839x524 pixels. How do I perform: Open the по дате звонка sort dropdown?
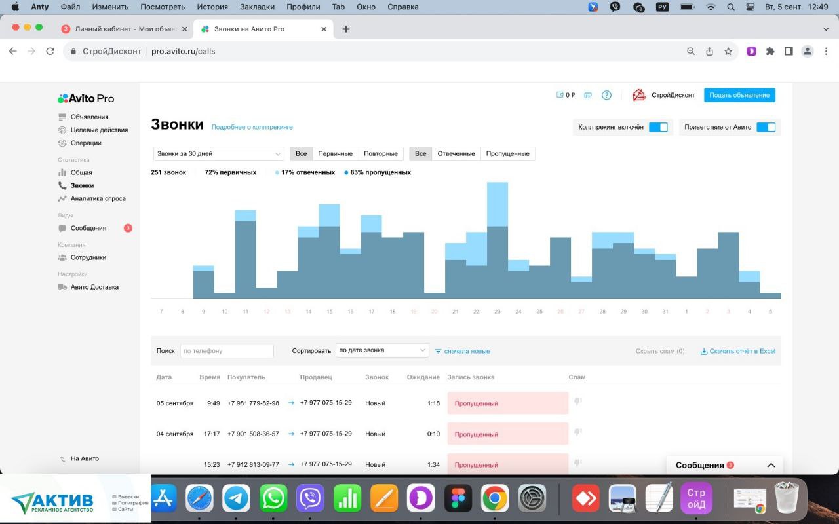click(382, 350)
